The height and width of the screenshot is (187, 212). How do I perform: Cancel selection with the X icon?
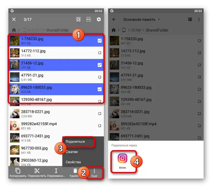[x=14, y=19]
